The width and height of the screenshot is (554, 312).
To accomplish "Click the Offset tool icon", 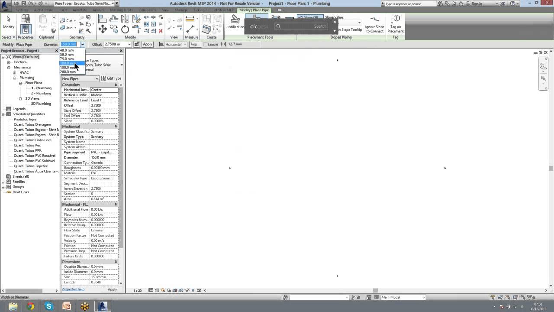I will pyautogui.click(x=114, y=19).
